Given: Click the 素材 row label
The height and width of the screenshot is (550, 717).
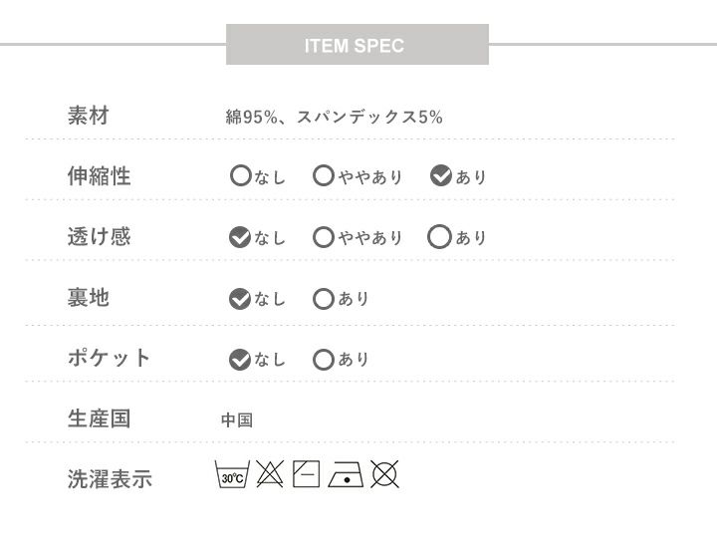Looking at the screenshot, I should tap(88, 116).
